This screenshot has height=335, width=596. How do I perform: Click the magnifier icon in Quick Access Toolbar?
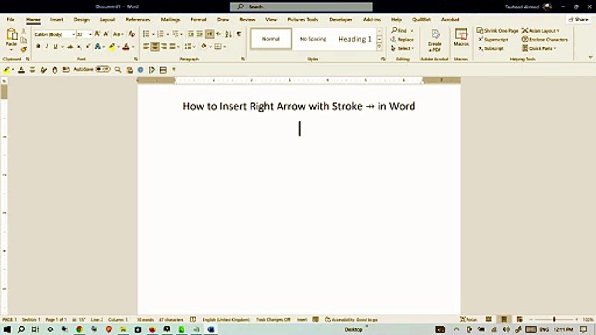(x=118, y=70)
